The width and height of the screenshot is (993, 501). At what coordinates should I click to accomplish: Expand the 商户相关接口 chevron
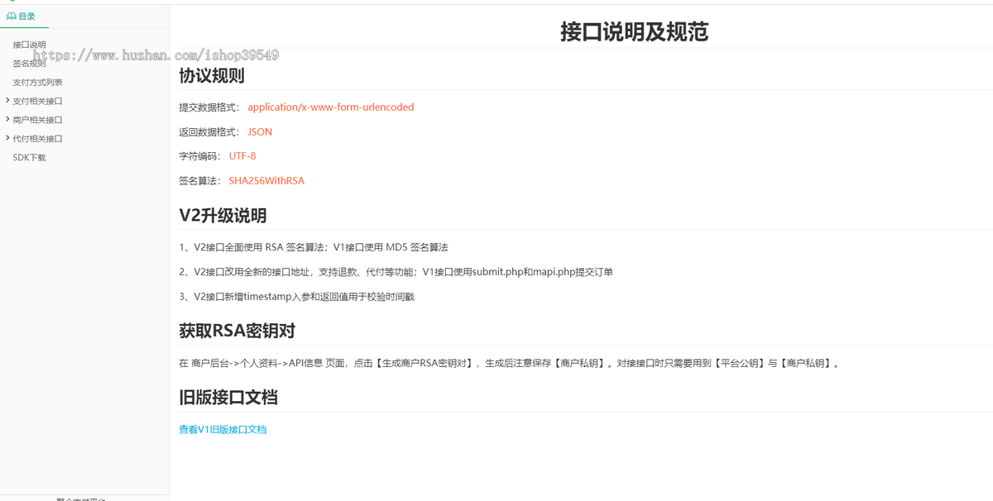click(7, 120)
